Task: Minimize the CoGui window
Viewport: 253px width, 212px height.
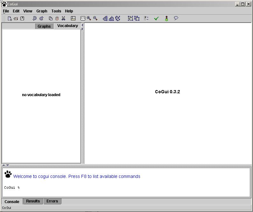Action: [x=237, y=4]
